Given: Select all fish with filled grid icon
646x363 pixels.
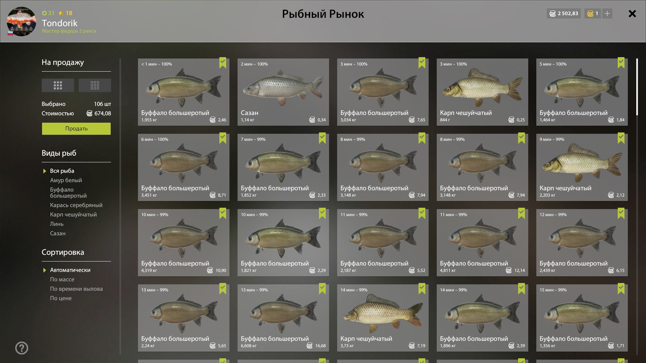Looking at the screenshot, I should (58, 85).
